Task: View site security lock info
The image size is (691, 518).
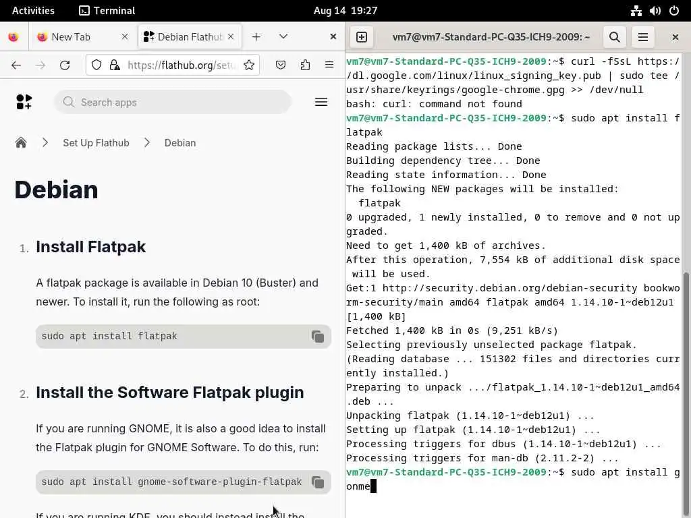Action: pos(115,65)
